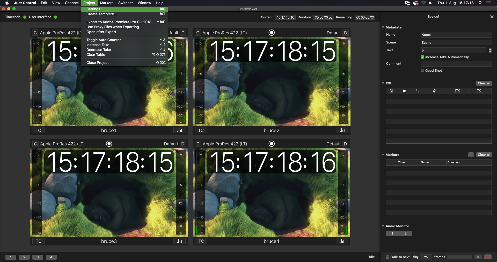The width and height of the screenshot is (497, 262).
Task: Toggle the TC button on bruce1
Action: click(x=38, y=130)
